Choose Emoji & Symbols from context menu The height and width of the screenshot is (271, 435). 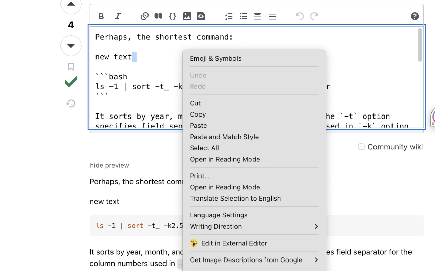(254, 58)
